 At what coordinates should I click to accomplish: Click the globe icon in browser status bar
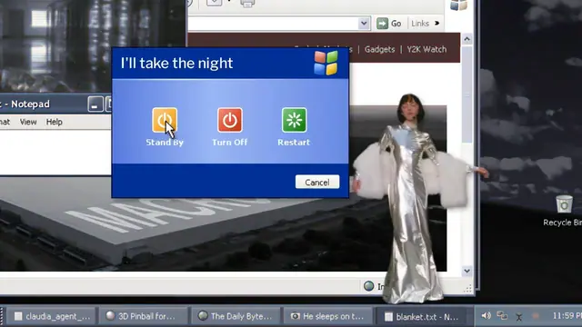[368, 286]
